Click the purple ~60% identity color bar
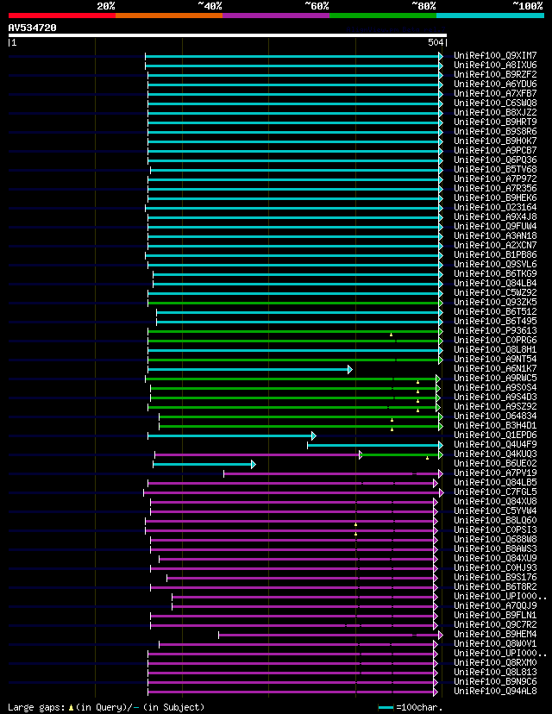The height and width of the screenshot is (714, 552). click(276, 16)
